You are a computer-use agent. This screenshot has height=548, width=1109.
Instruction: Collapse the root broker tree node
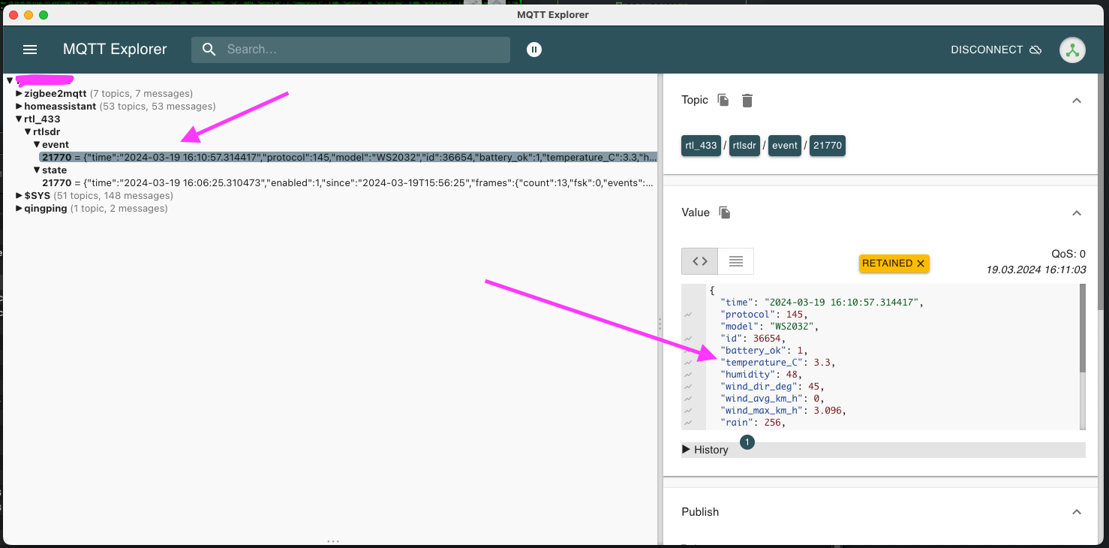10,80
